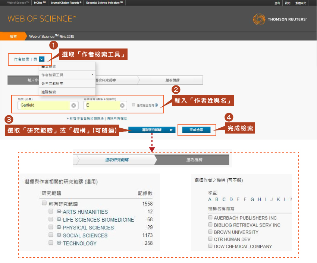Expand the LIFE SCIENCES BIOMEDICINE category
This screenshot has width=317, height=263.
tap(59, 219)
